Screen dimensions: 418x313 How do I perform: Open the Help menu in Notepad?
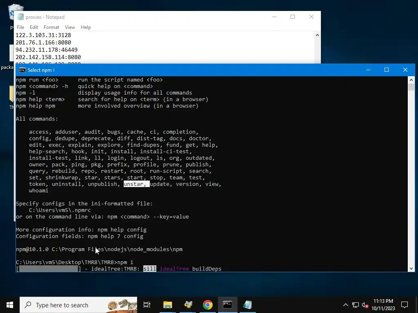tap(86, 27)
